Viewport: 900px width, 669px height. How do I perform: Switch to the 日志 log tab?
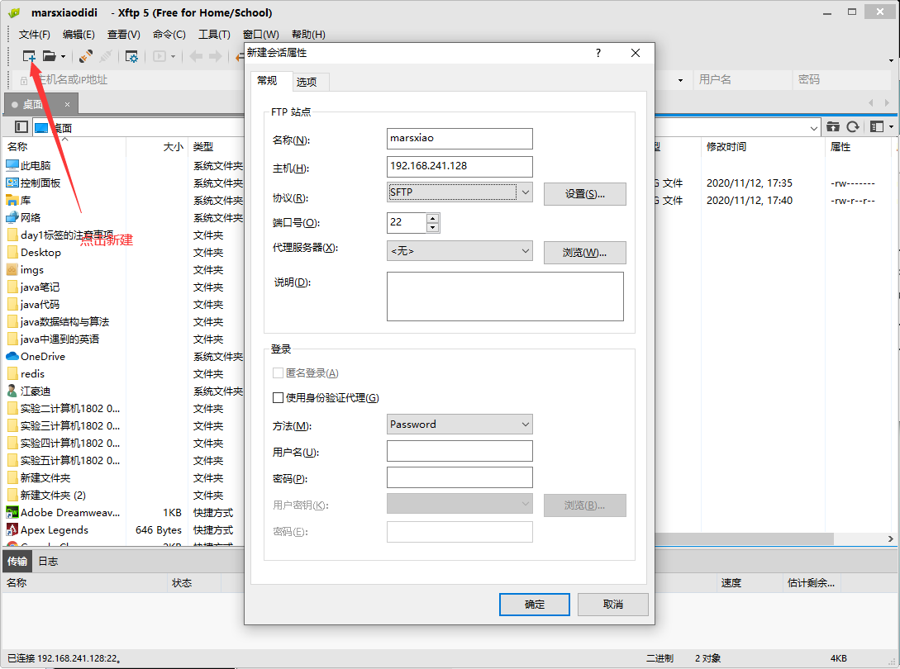48,562
